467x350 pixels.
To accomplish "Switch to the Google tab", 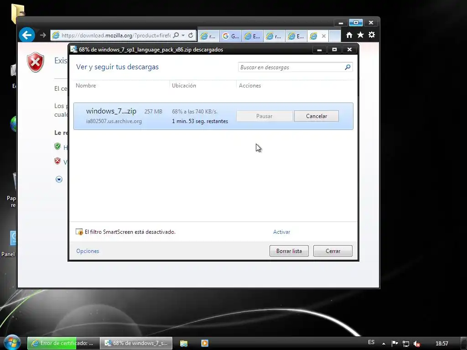I will click(x=230, y=36).
